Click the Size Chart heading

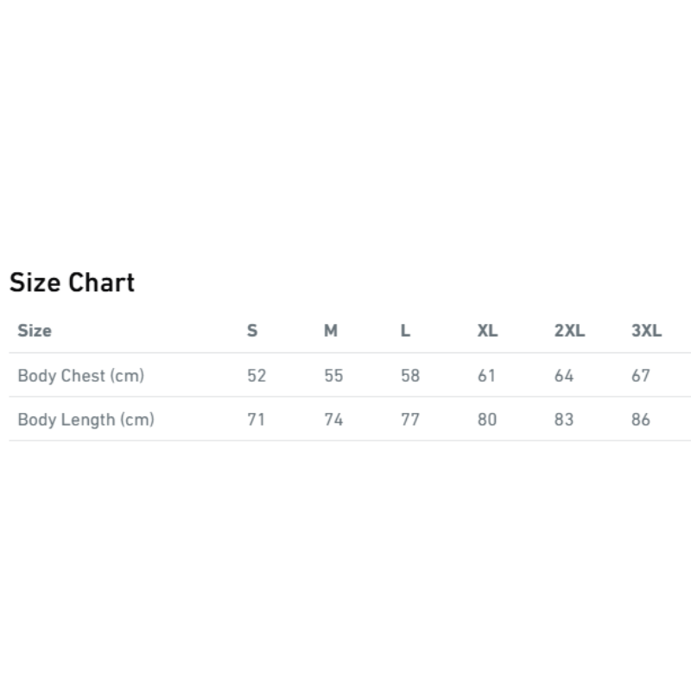[x=72, y=282]
